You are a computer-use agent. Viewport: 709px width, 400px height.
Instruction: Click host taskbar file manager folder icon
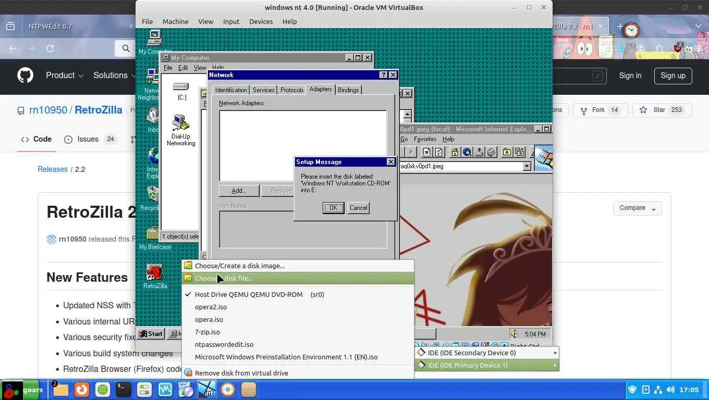pos(61,390)
